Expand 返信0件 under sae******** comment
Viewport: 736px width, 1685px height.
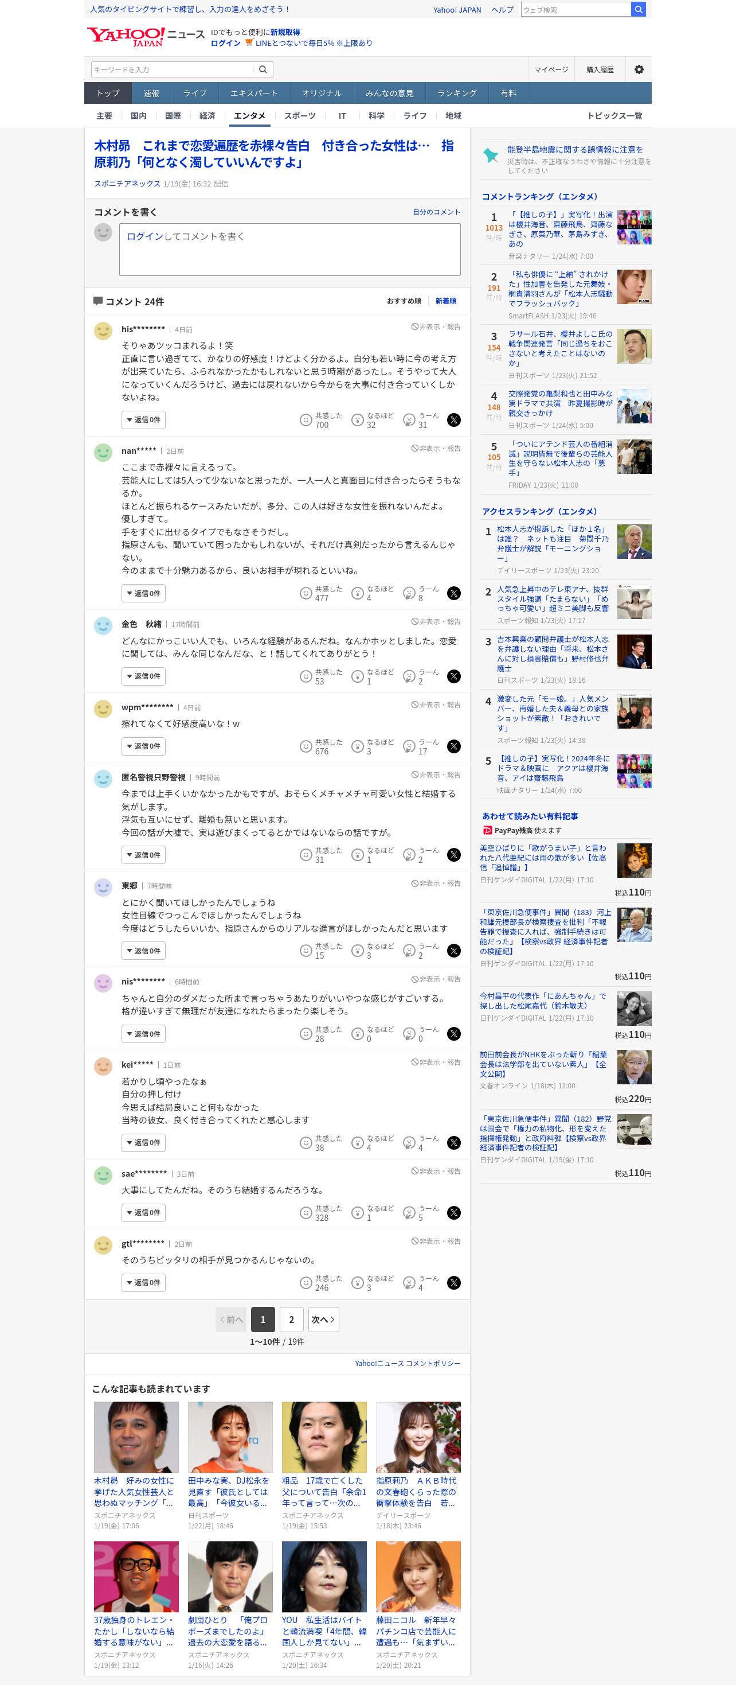point(144,1213)
